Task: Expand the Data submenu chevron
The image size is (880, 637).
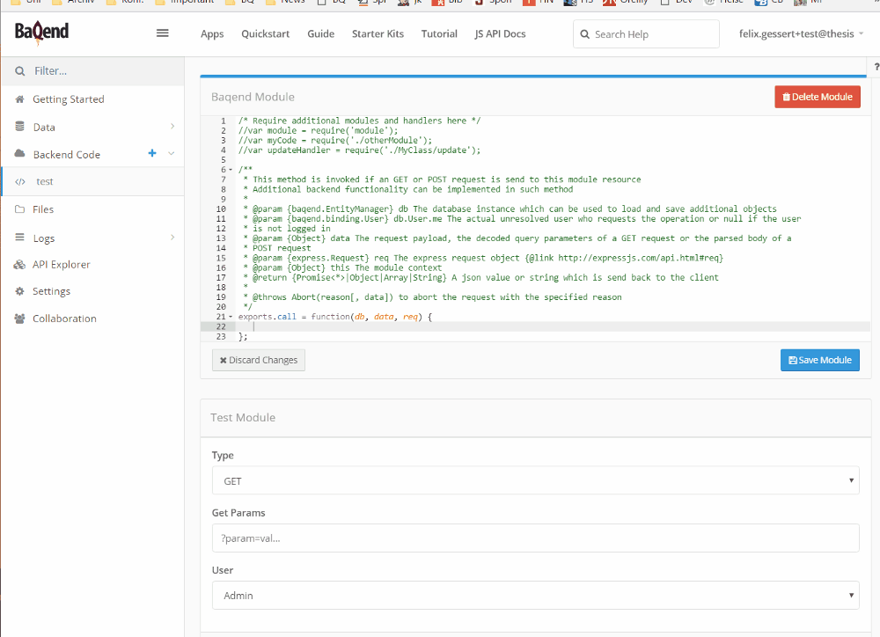Action: (x=172, y=127)
